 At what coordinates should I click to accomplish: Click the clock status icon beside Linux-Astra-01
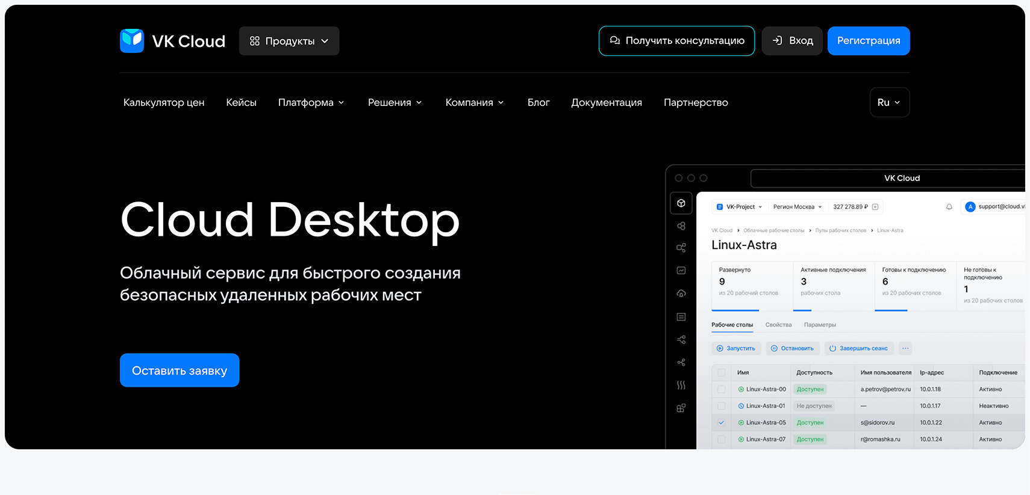741,406
